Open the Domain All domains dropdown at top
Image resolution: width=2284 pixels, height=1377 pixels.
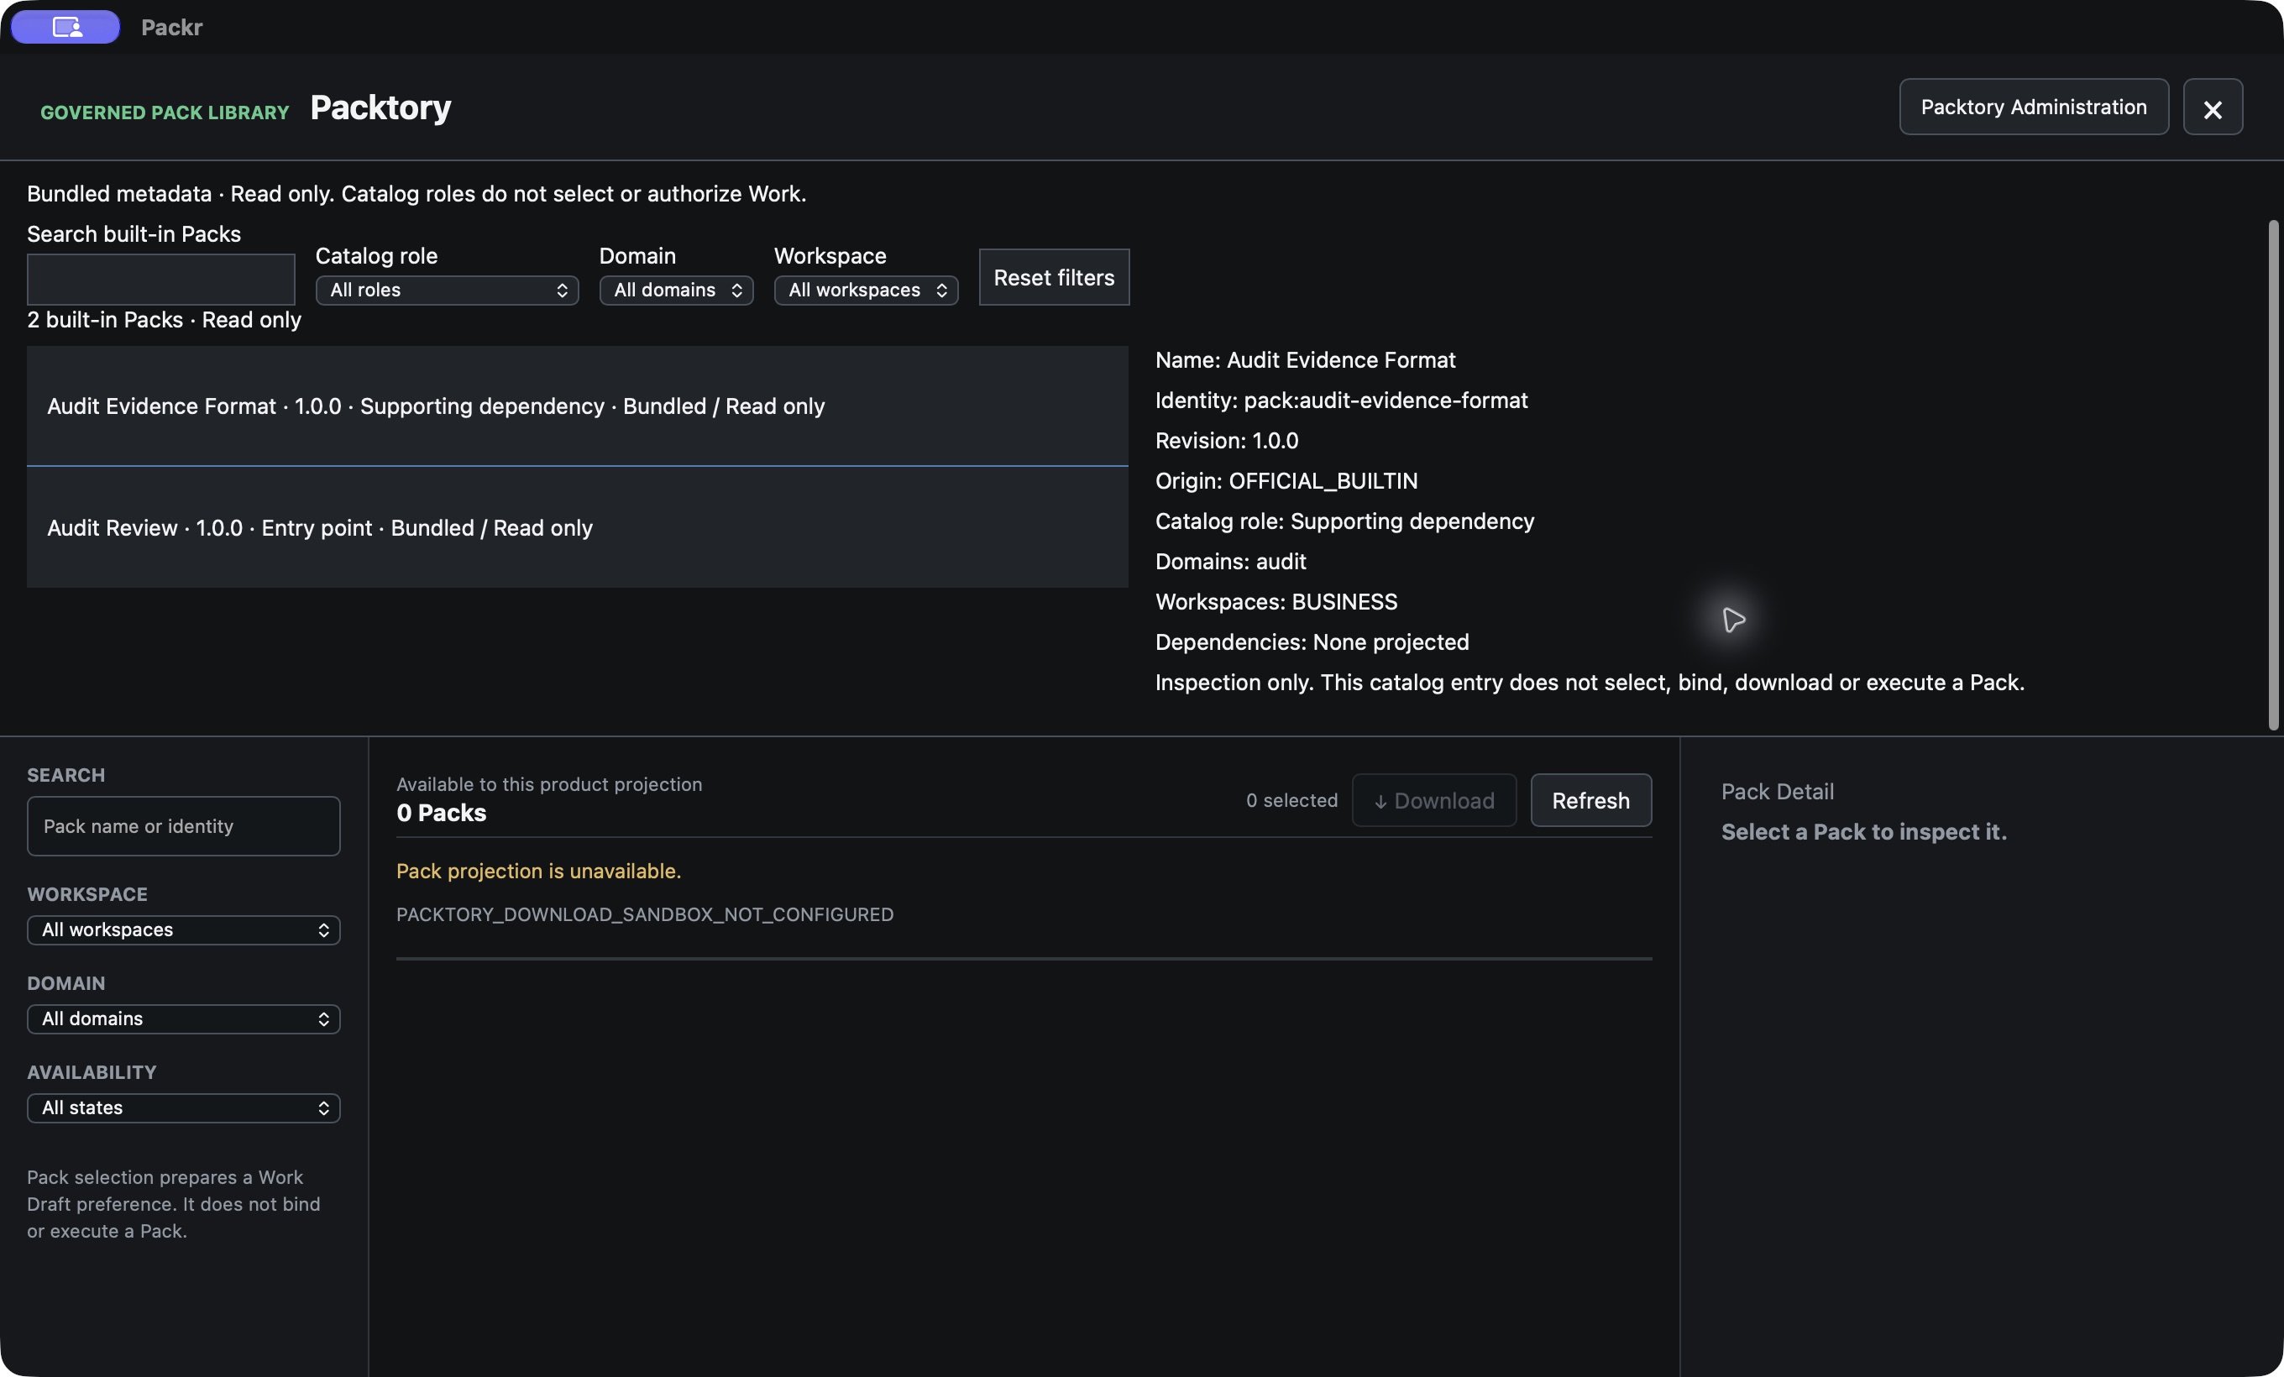pos(676,290)
